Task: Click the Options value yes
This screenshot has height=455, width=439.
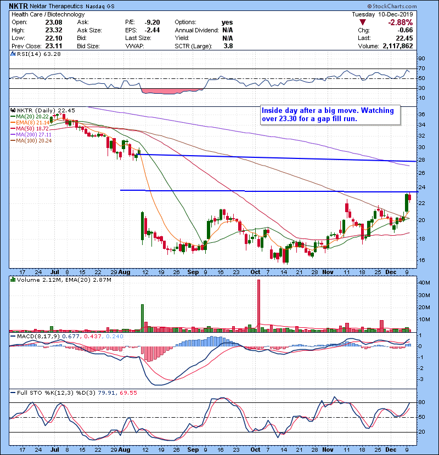Action: pyautogui.click(x=227, y=22)
